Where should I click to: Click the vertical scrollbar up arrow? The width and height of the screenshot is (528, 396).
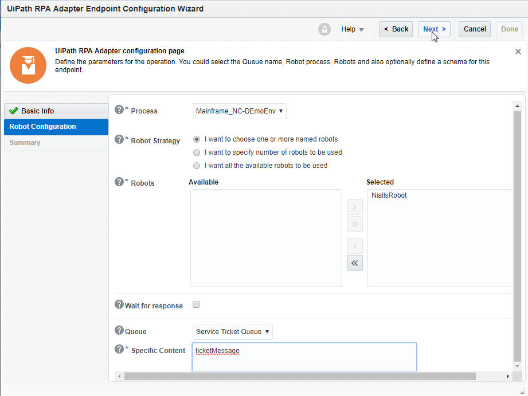[x=517, y=106]
